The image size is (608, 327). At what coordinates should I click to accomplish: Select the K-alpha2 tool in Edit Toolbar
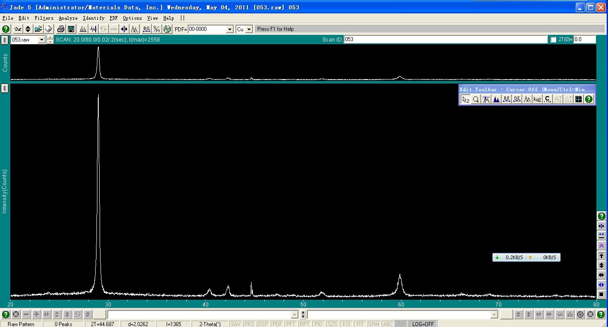[537, 99]
